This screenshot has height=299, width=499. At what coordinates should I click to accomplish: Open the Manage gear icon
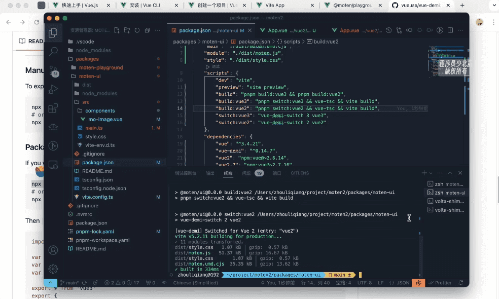[53, 269]
